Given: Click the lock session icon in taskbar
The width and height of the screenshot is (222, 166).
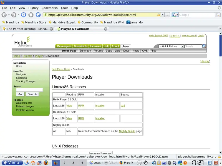Looking at the screenshot, I should [x=210, y=163].
